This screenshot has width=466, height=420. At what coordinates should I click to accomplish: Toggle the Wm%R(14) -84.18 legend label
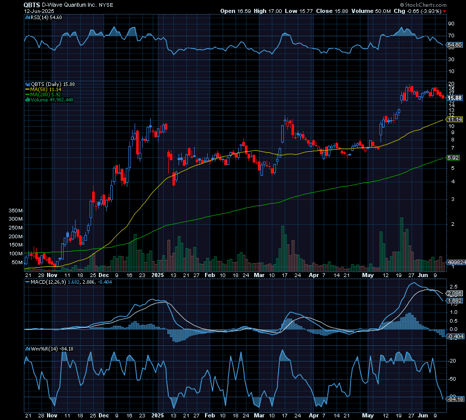(52, 349)
